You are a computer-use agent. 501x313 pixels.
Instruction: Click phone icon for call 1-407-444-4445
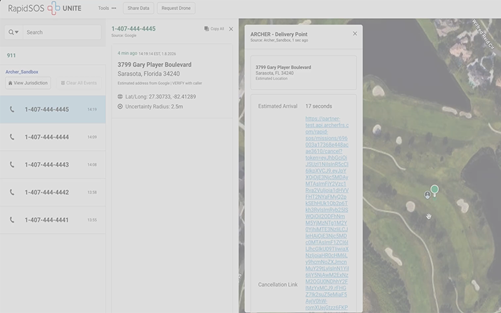[12, 110]
